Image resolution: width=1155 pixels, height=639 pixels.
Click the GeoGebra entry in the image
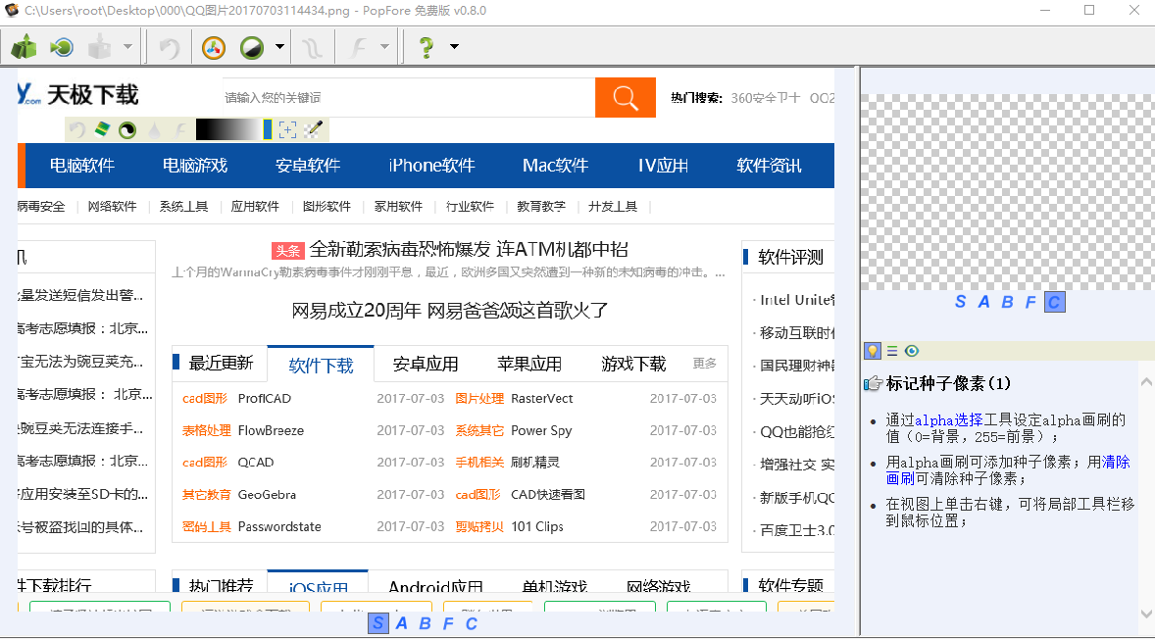pyautogui.click(x=267, y=495)
